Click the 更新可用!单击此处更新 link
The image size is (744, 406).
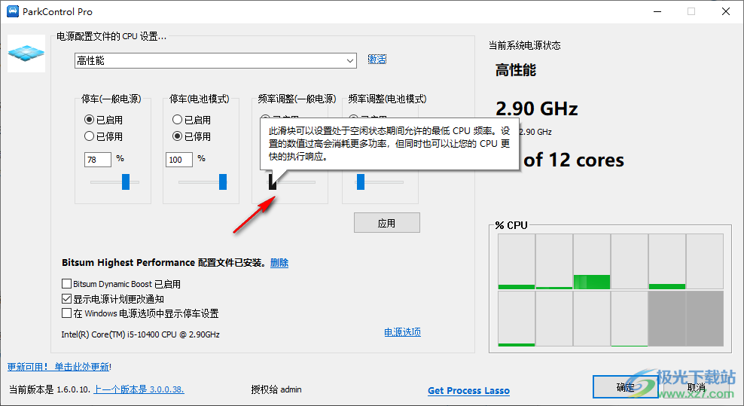pos(59,367)
